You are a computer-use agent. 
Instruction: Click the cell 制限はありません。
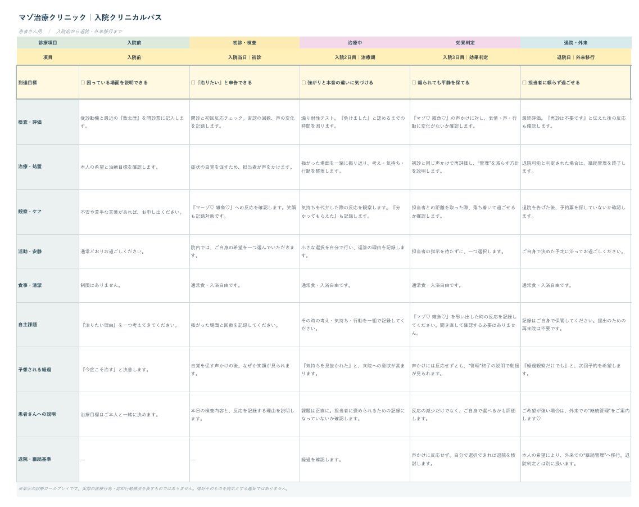(x=134, y=285)
